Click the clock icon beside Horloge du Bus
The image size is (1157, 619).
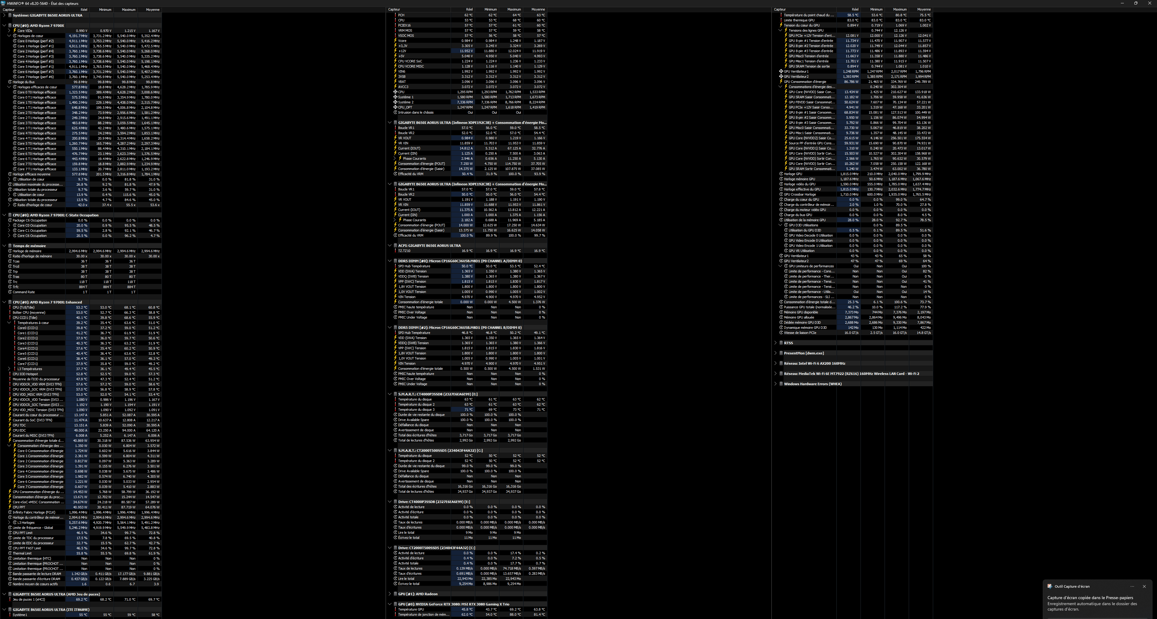click(10, 82)
